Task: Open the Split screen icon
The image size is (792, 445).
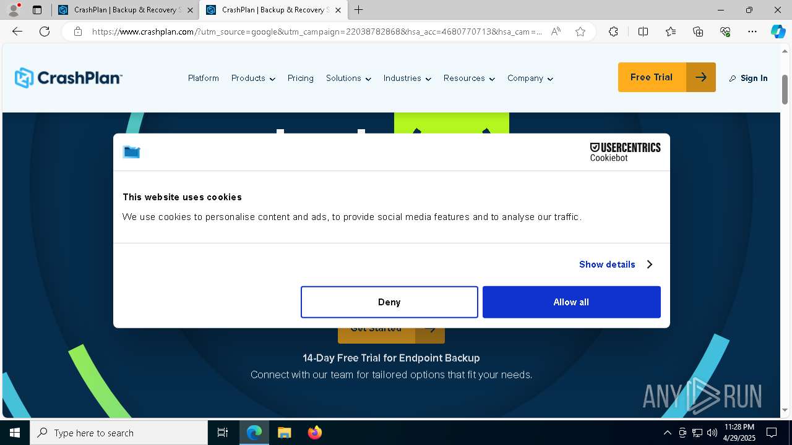Action: point(643,32)
